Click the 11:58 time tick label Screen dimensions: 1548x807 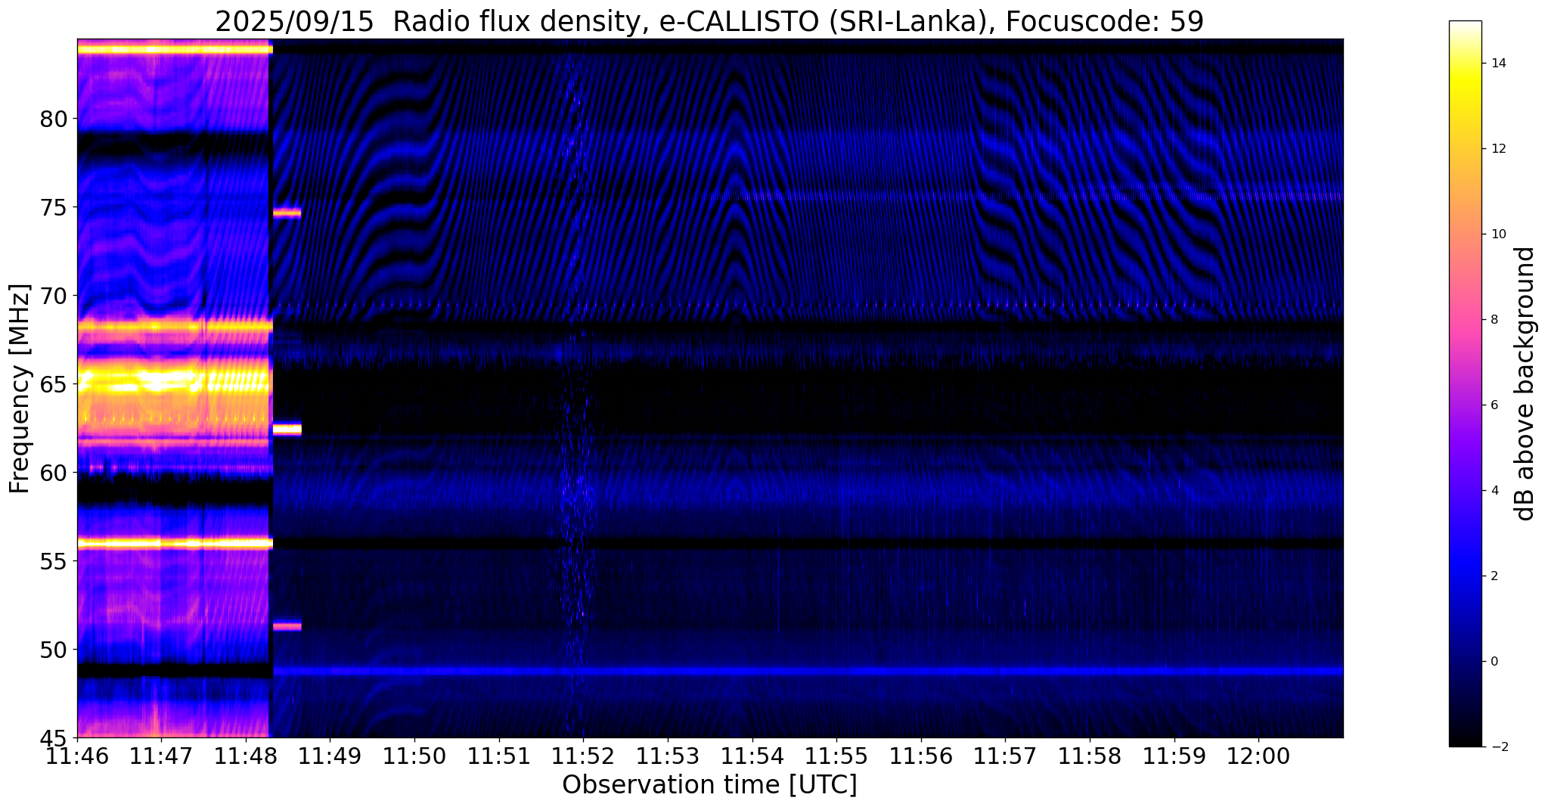pos(1090,756)
